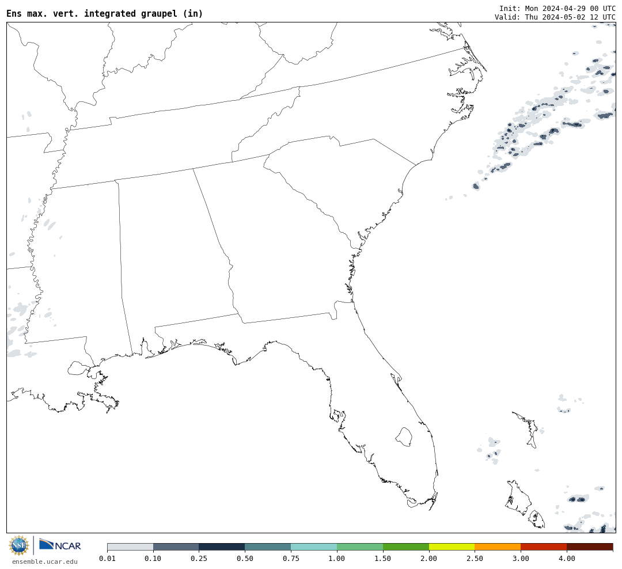622x569 pixels.
Task: Select the 1.00–1.50 light green legend swatch
Action: 360,547
